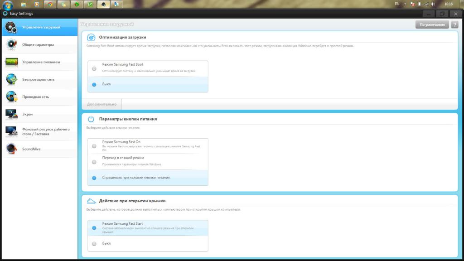Expand the Дополнительно section
The height and width of the screenshot is (261, 464).
pyautogui.click(x=102, y=104)
